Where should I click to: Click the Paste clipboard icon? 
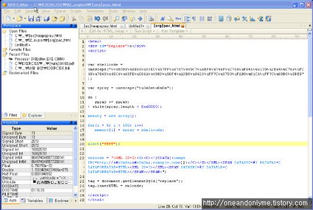click(90, 19)
